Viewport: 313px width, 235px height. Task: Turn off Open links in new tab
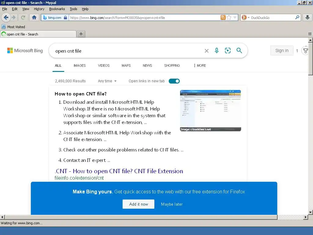(x=174, y=81)
